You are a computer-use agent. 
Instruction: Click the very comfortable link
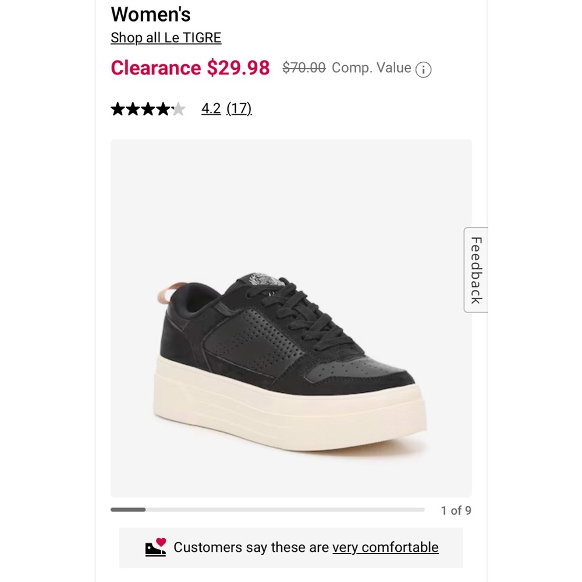[385, 547]
